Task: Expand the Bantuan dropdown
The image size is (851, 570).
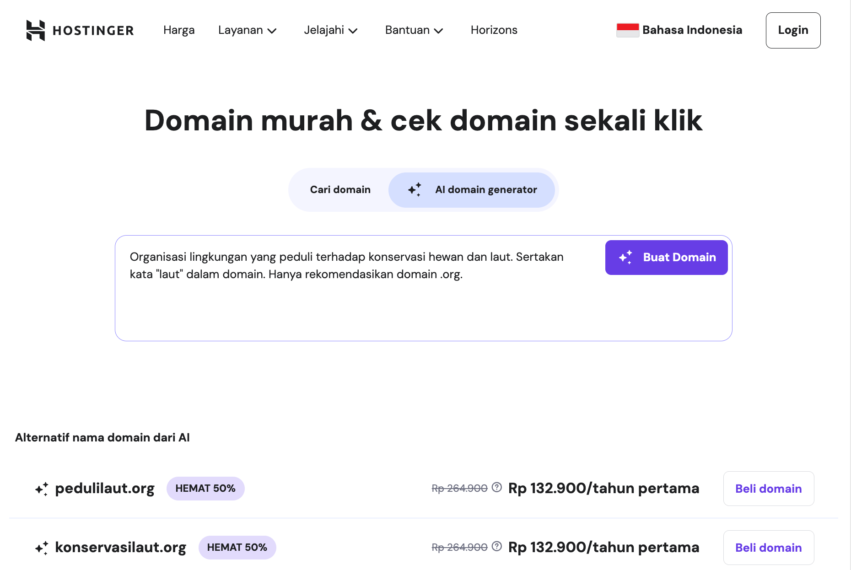Action: (x=413, y=30)
